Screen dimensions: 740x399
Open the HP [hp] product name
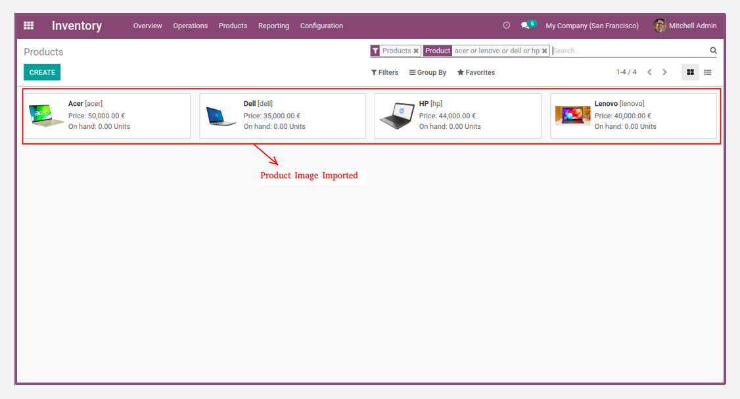(430, 103)
